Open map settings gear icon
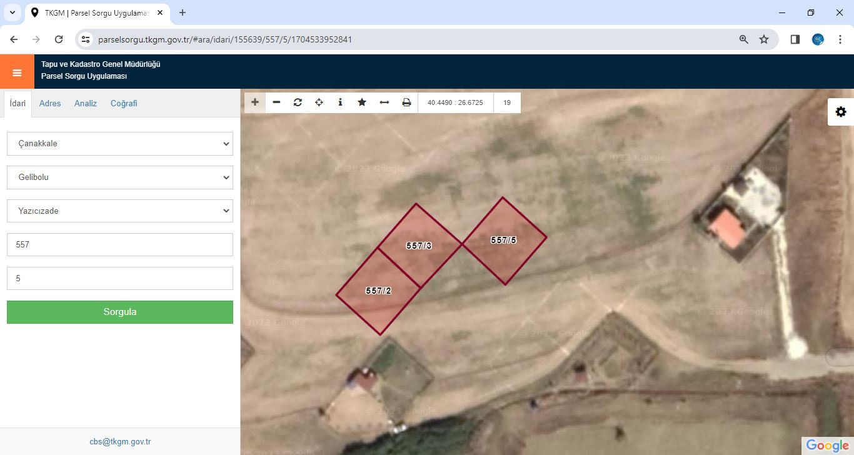854x455 pixels. (841, 112)
